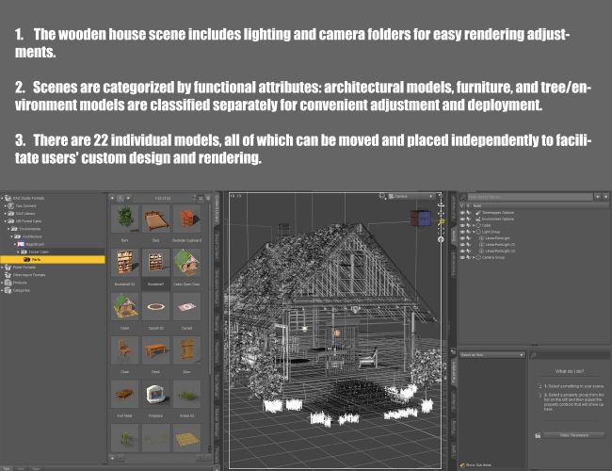Screen dimensions: 612x471
Task: Choose the Chair model icon
Action: [x=124, y=350]
